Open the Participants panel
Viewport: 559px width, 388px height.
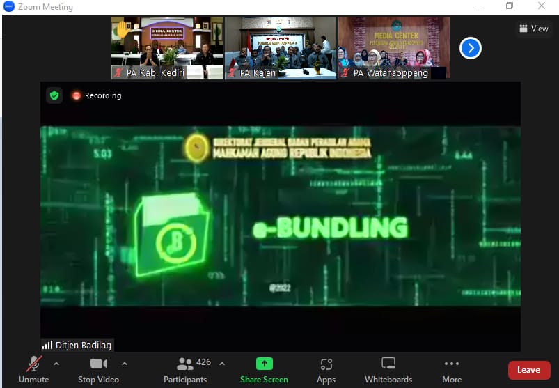click(185, 370)
